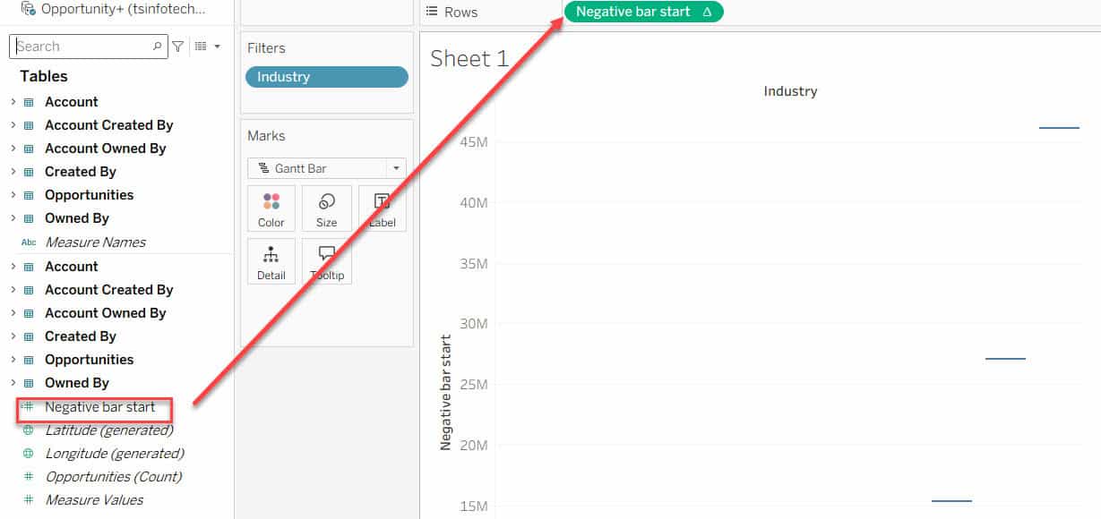Click the list view icon beside filter
This screenshot has height=519, width=1101.
(201, 47)
